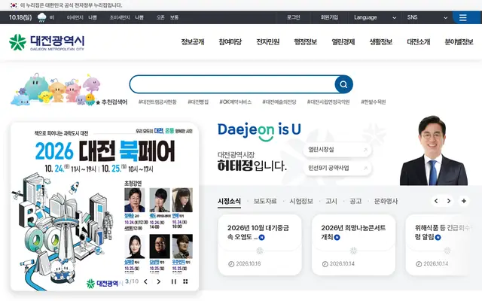The height and width of the screenshot is (301, 482).
Task: Open the 2026년 희망나눔콘서트 개최 card
Action: click(353, 245)
